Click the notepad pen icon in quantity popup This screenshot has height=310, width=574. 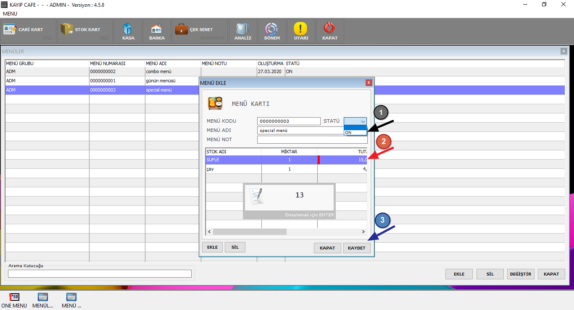point(257,196)
